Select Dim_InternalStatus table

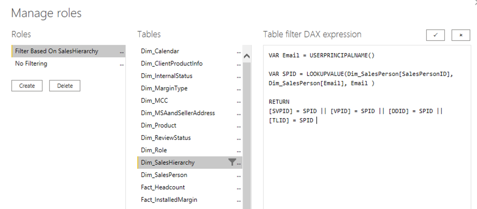click(190, 76)
